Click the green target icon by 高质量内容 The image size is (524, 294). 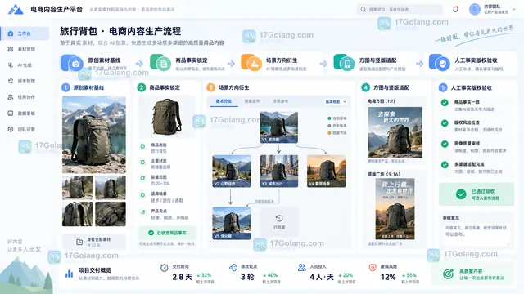448,274
